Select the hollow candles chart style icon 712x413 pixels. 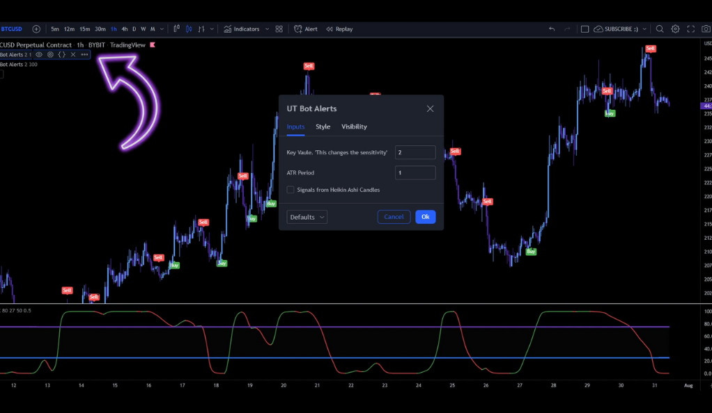[x=177, y=29]
